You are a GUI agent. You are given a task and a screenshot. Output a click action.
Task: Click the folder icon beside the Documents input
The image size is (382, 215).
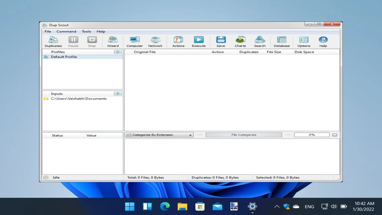click(x=46, y=99)
